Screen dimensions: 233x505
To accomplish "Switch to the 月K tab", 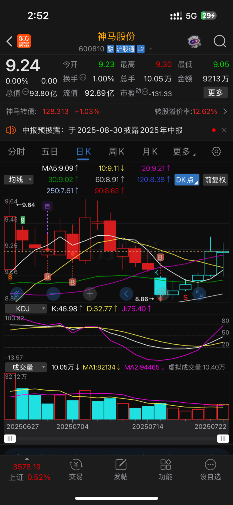I will (150, 152).
